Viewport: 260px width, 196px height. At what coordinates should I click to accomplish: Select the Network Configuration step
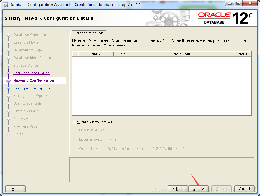click(x=34, y=80)
